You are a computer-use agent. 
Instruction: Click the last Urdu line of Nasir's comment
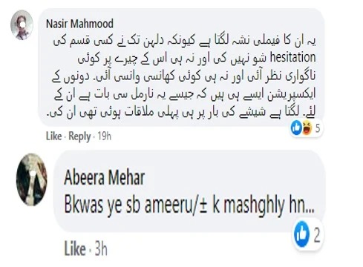point(181,112)
